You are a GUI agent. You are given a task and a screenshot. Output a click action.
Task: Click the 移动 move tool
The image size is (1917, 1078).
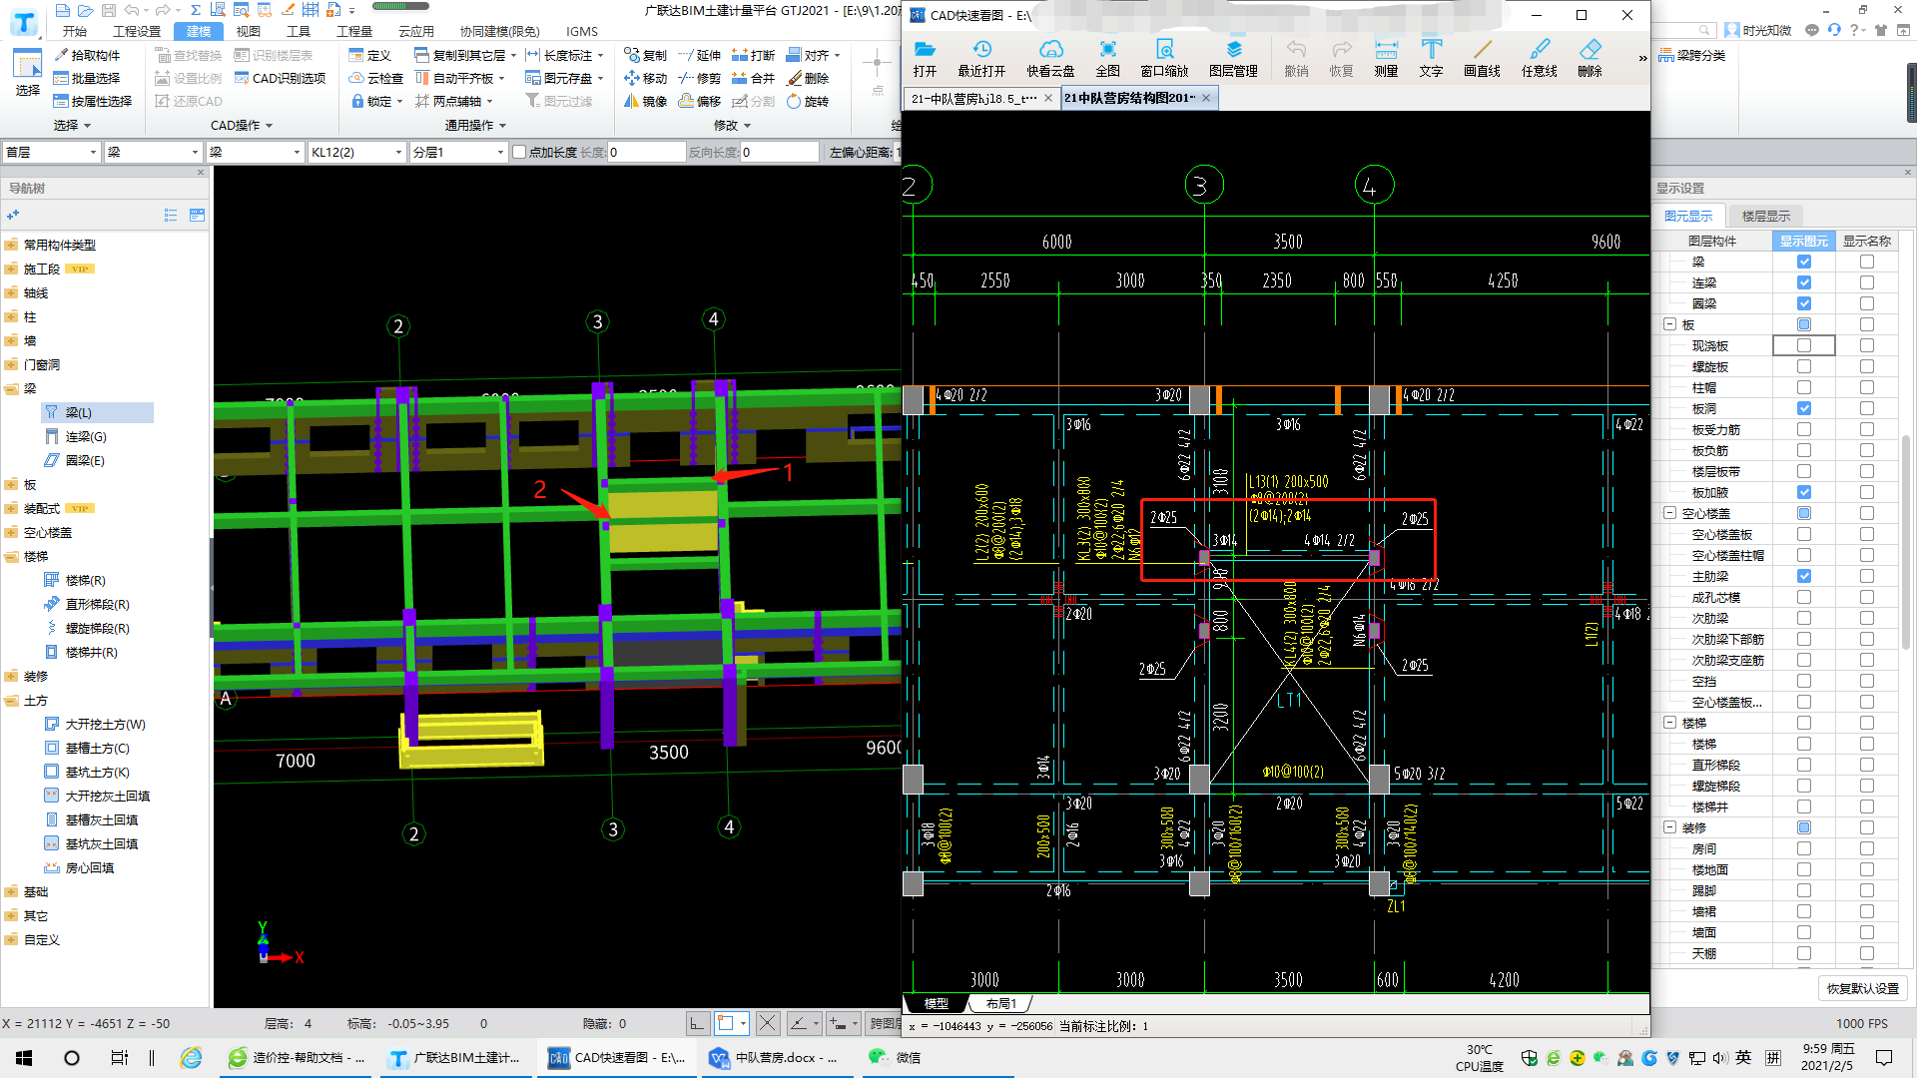coord(645,78)
